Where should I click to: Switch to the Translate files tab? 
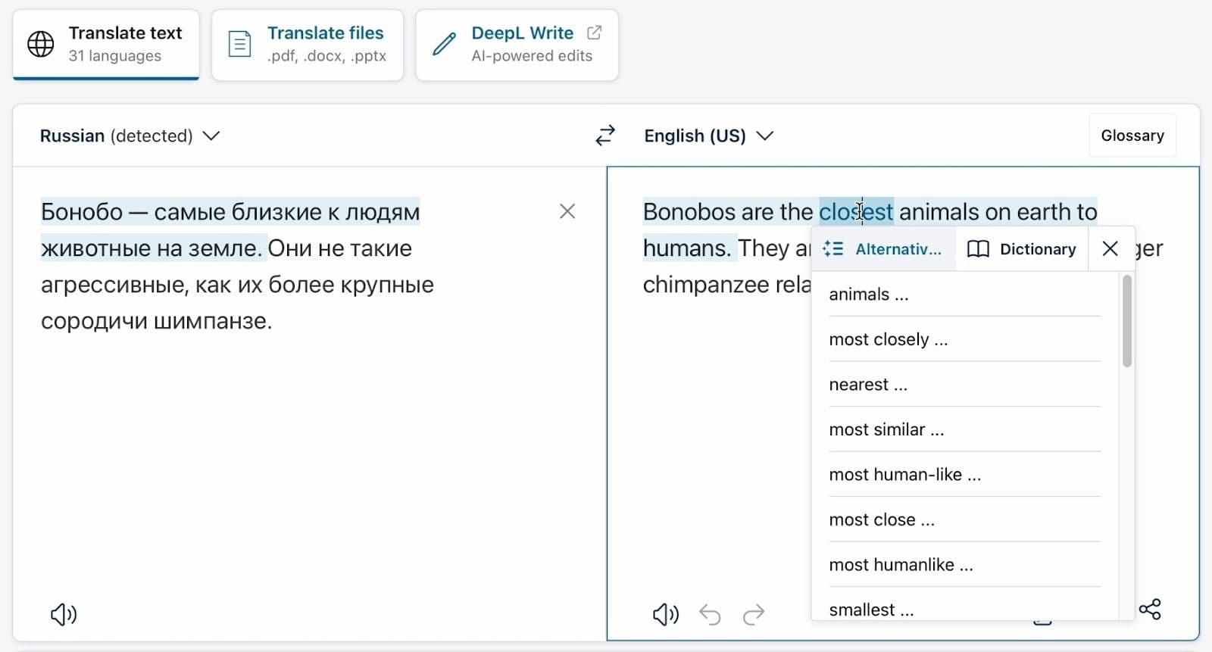308,44
